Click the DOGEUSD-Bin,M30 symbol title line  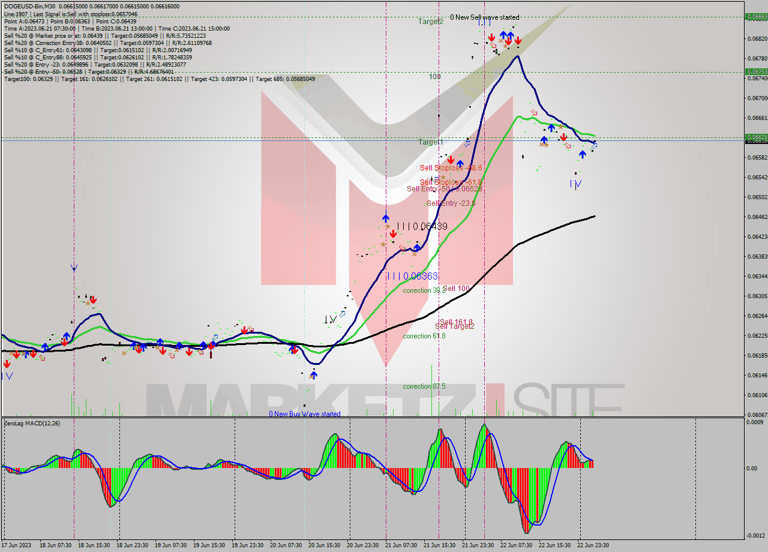(91, 7)
